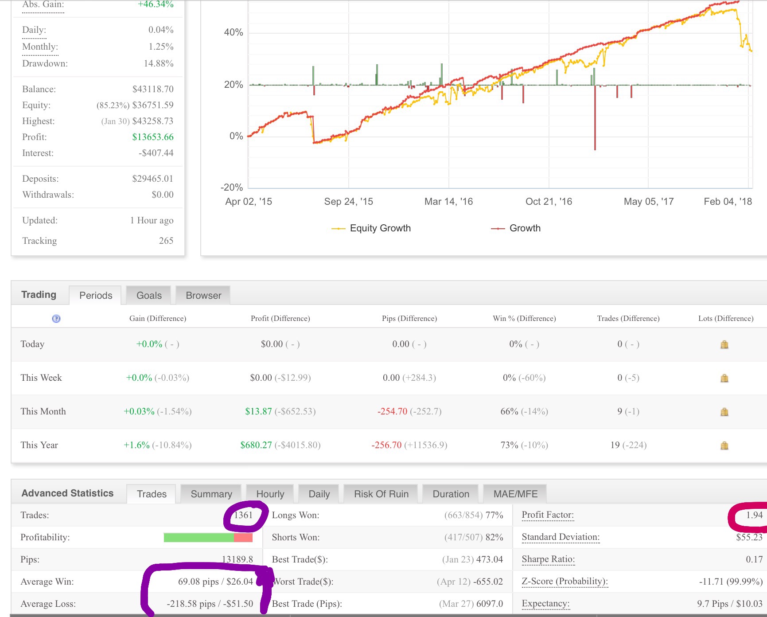Open the Hourly statistics tab
This screenshot has height=617, width=767.
(270, 494)
